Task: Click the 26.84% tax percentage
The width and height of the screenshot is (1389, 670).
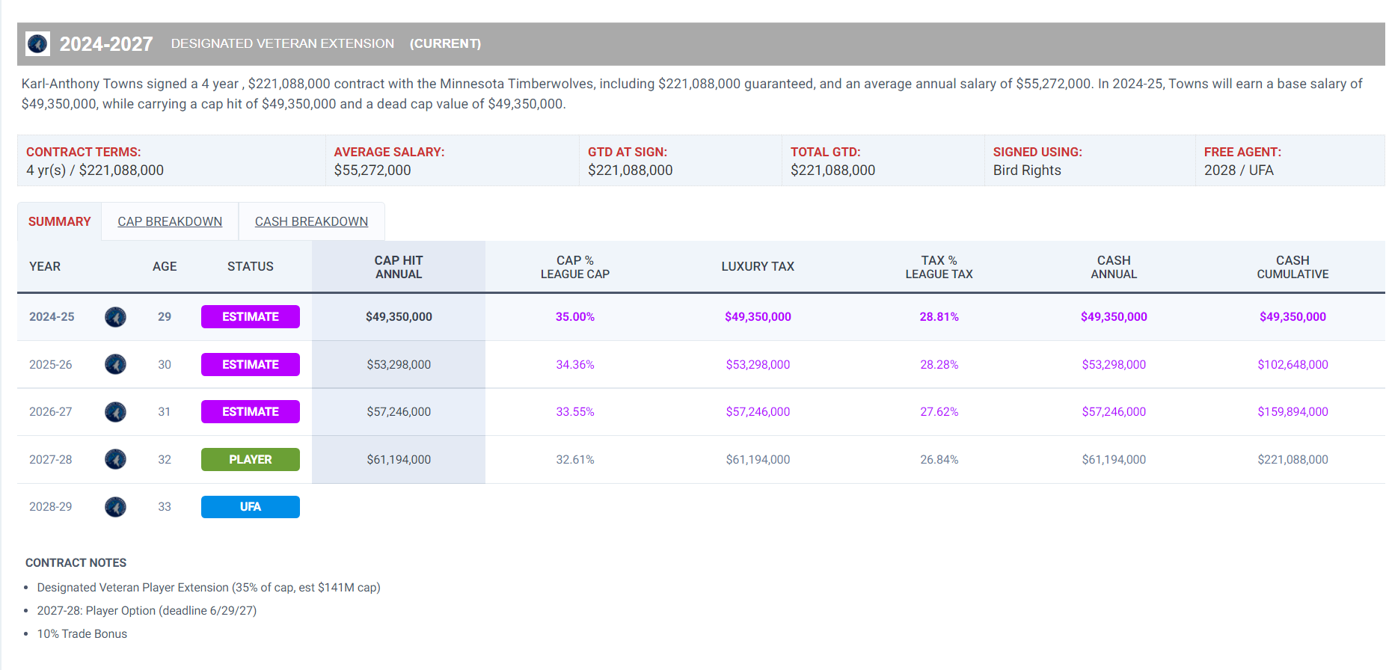Action: click(939, 459)
